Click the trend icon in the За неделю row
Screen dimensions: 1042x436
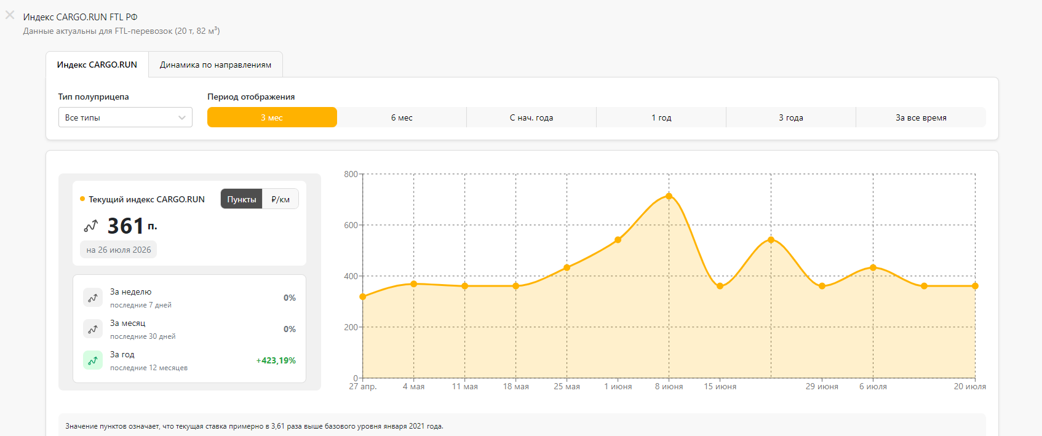(93, 298)
